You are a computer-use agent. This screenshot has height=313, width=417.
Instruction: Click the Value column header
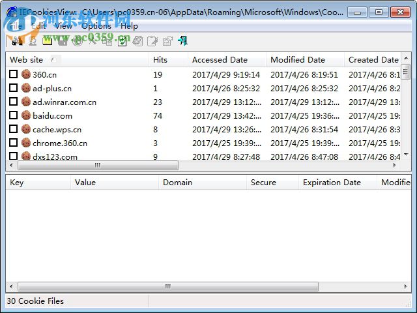pyautogui.click(x=115, y=183)
